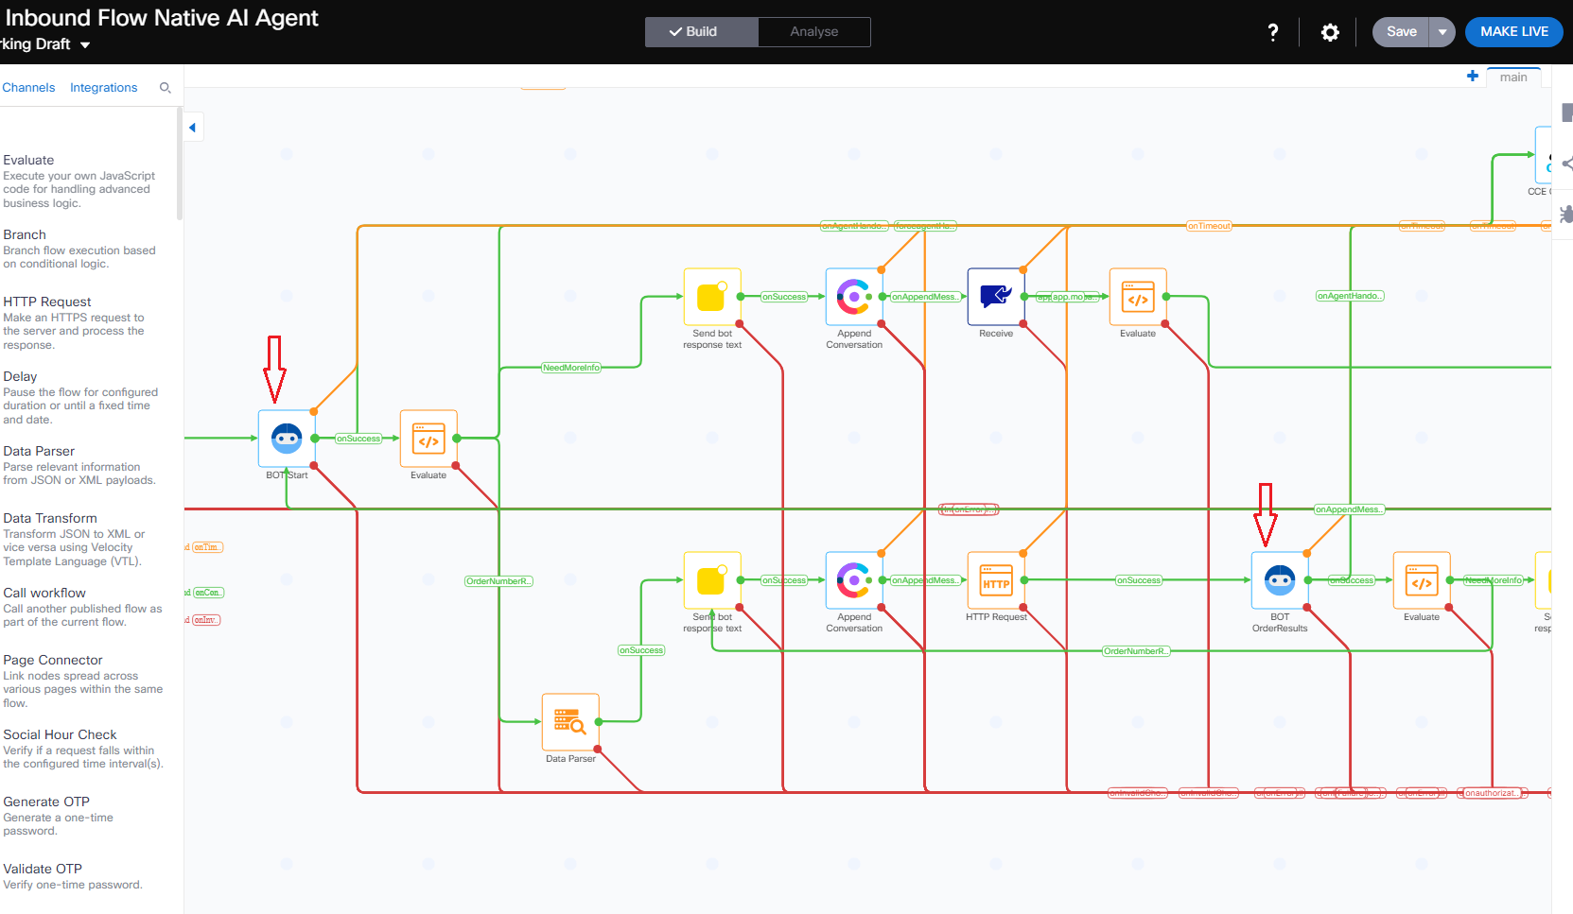This screenshot has width=1573, height=914.
Task: Add a new flow tab with plus
Action: click(1473, 77)
